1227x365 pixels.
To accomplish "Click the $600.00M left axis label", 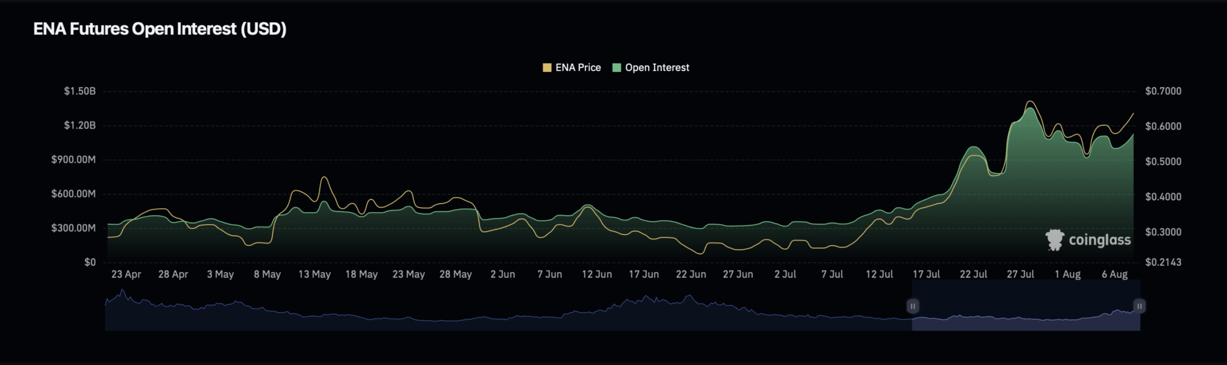I will click(73, 194).
